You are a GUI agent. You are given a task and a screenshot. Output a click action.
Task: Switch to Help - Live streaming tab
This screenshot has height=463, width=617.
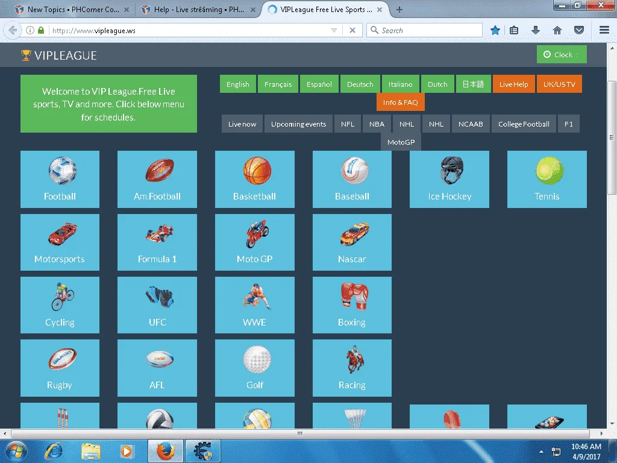(x=199, y=10)
